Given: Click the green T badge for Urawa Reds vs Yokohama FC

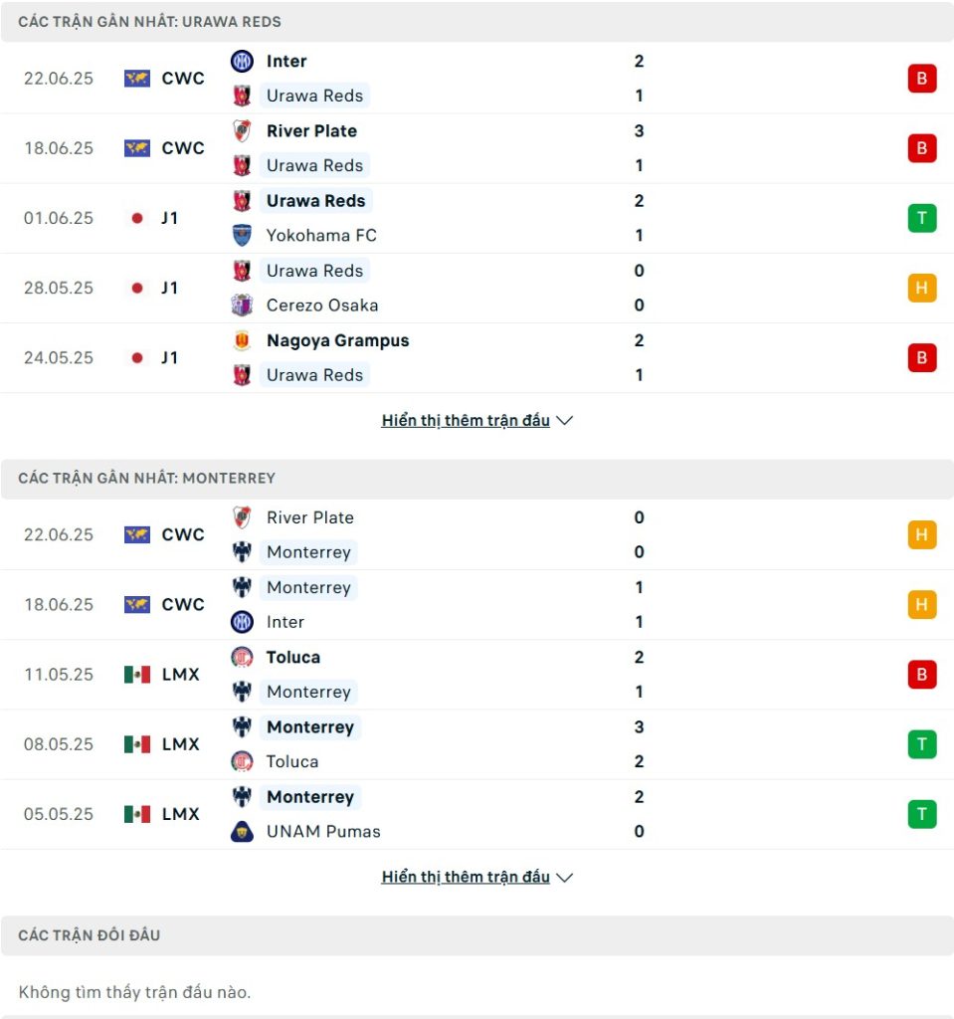Looking at the screenshot, I should (x=921, y=218).
